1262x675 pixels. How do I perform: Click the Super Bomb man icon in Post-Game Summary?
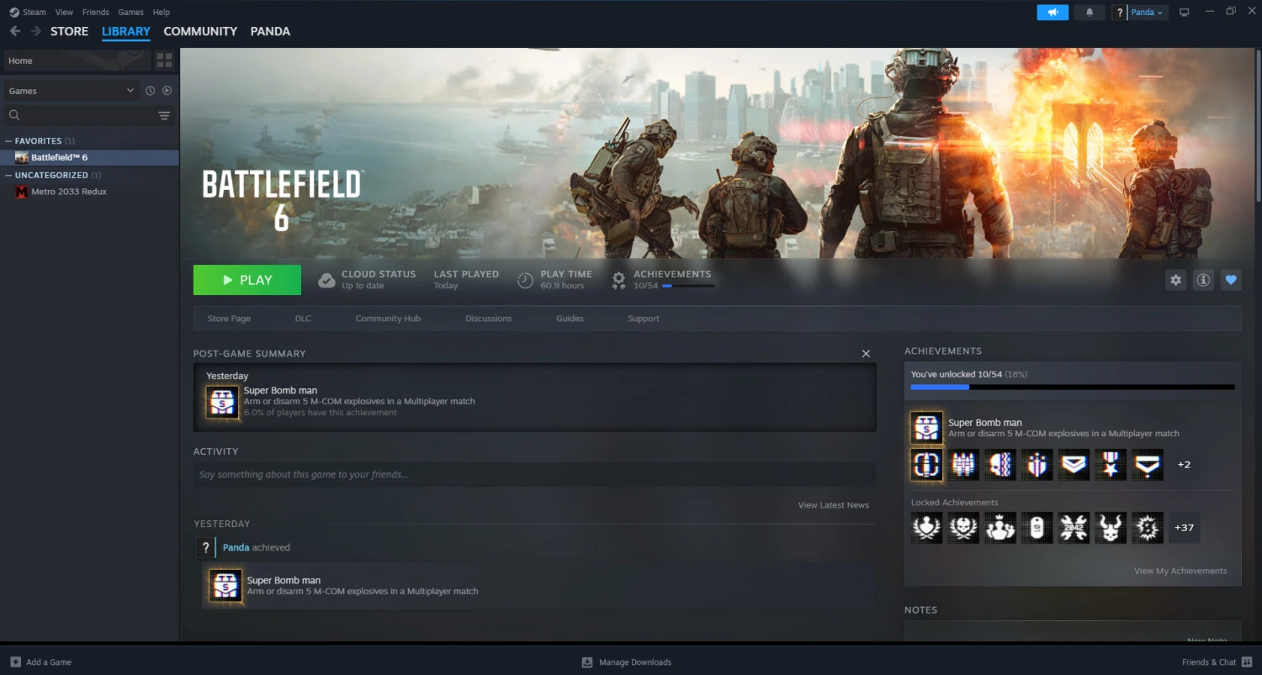[223, 403]
